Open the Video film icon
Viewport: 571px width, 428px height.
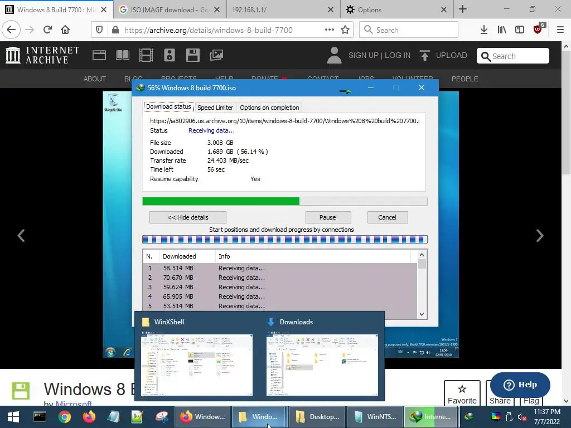[146, 55]
